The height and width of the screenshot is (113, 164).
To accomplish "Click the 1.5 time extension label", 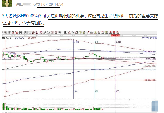I will pyautogui.click(x=96, y=42).
